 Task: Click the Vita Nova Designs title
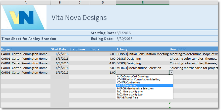pos(79,18)
